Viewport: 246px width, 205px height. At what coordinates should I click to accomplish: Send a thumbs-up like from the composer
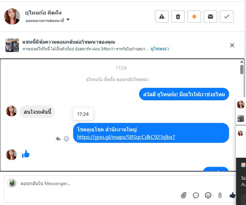coord(232,195)
